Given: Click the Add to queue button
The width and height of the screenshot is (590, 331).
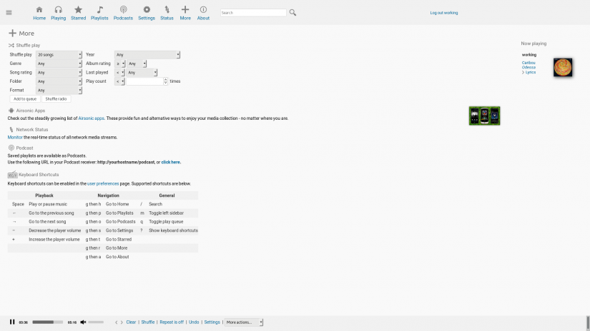Looking at the screenshot, I should click(x=25, y=99).
